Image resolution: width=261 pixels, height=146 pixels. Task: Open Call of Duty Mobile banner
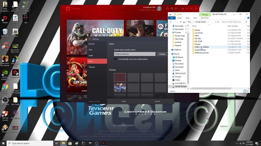(95, 37)
